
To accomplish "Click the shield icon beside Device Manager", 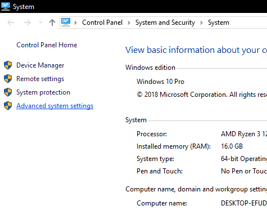I will point(8,65).
